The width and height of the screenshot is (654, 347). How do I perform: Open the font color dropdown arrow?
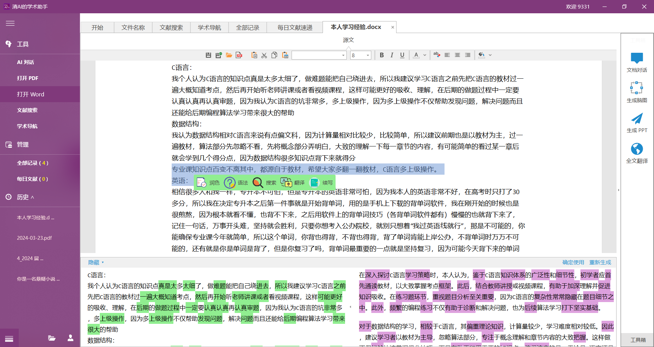pyautogui.click(x=425, y=55)
